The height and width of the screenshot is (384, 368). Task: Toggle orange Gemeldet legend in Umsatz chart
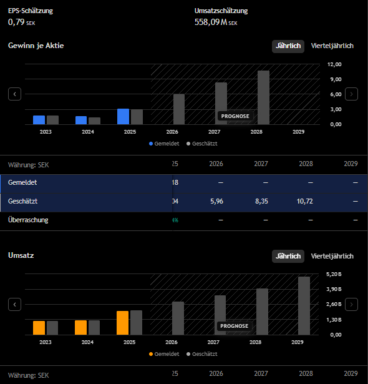pos(164,354)
